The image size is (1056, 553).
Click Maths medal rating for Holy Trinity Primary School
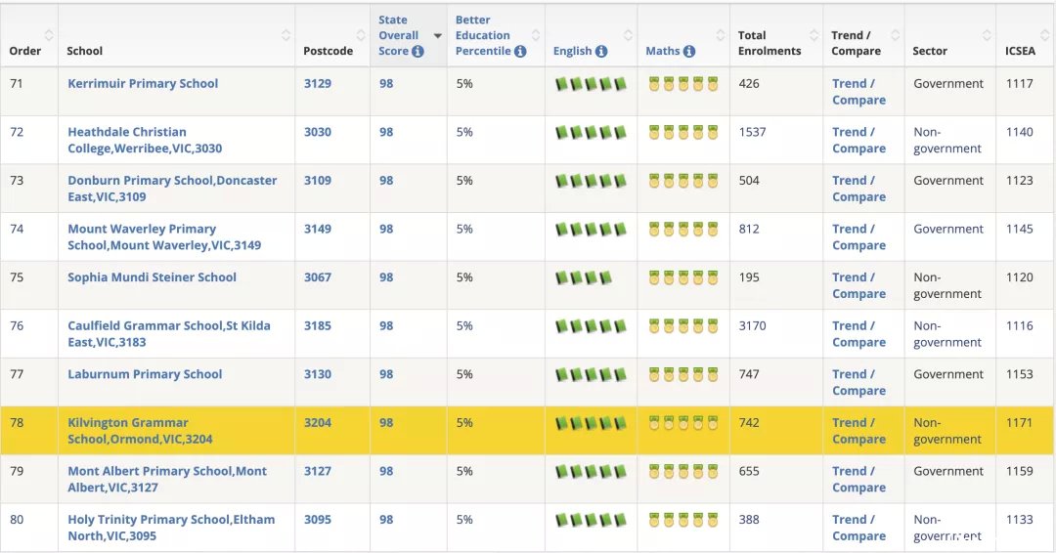[x=683, y=520]
